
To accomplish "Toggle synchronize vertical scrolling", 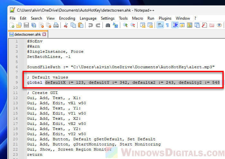I will coord(143,25).
